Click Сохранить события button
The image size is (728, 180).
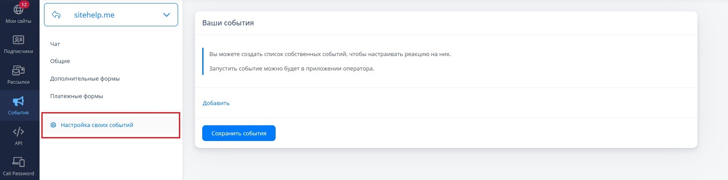[239, 133]
